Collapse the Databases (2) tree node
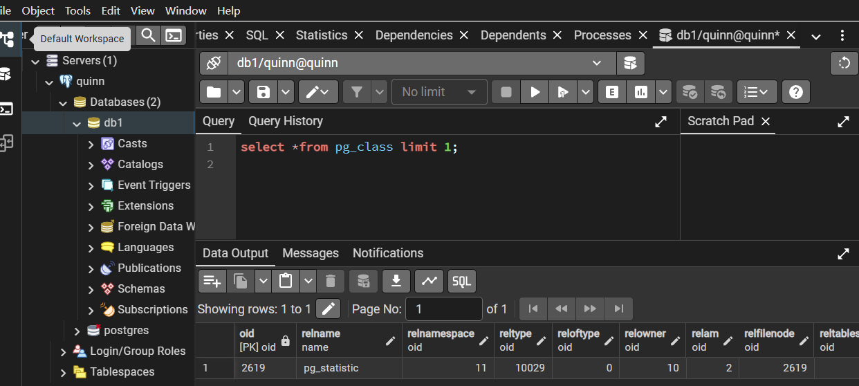The width and height of the screenshot is (859, 386). click(63, 102)
